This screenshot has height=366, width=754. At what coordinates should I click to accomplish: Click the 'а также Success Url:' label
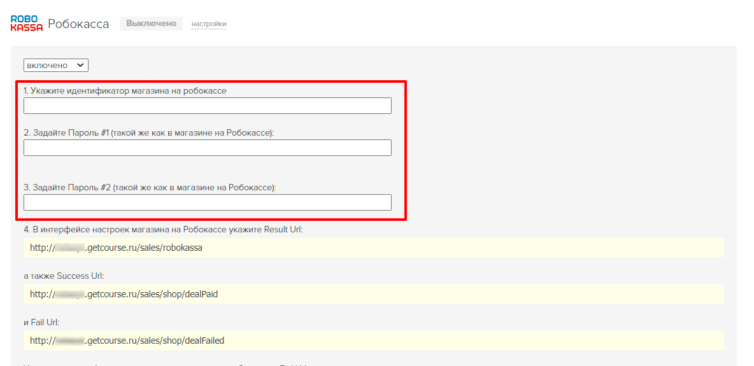pos(64,276)
